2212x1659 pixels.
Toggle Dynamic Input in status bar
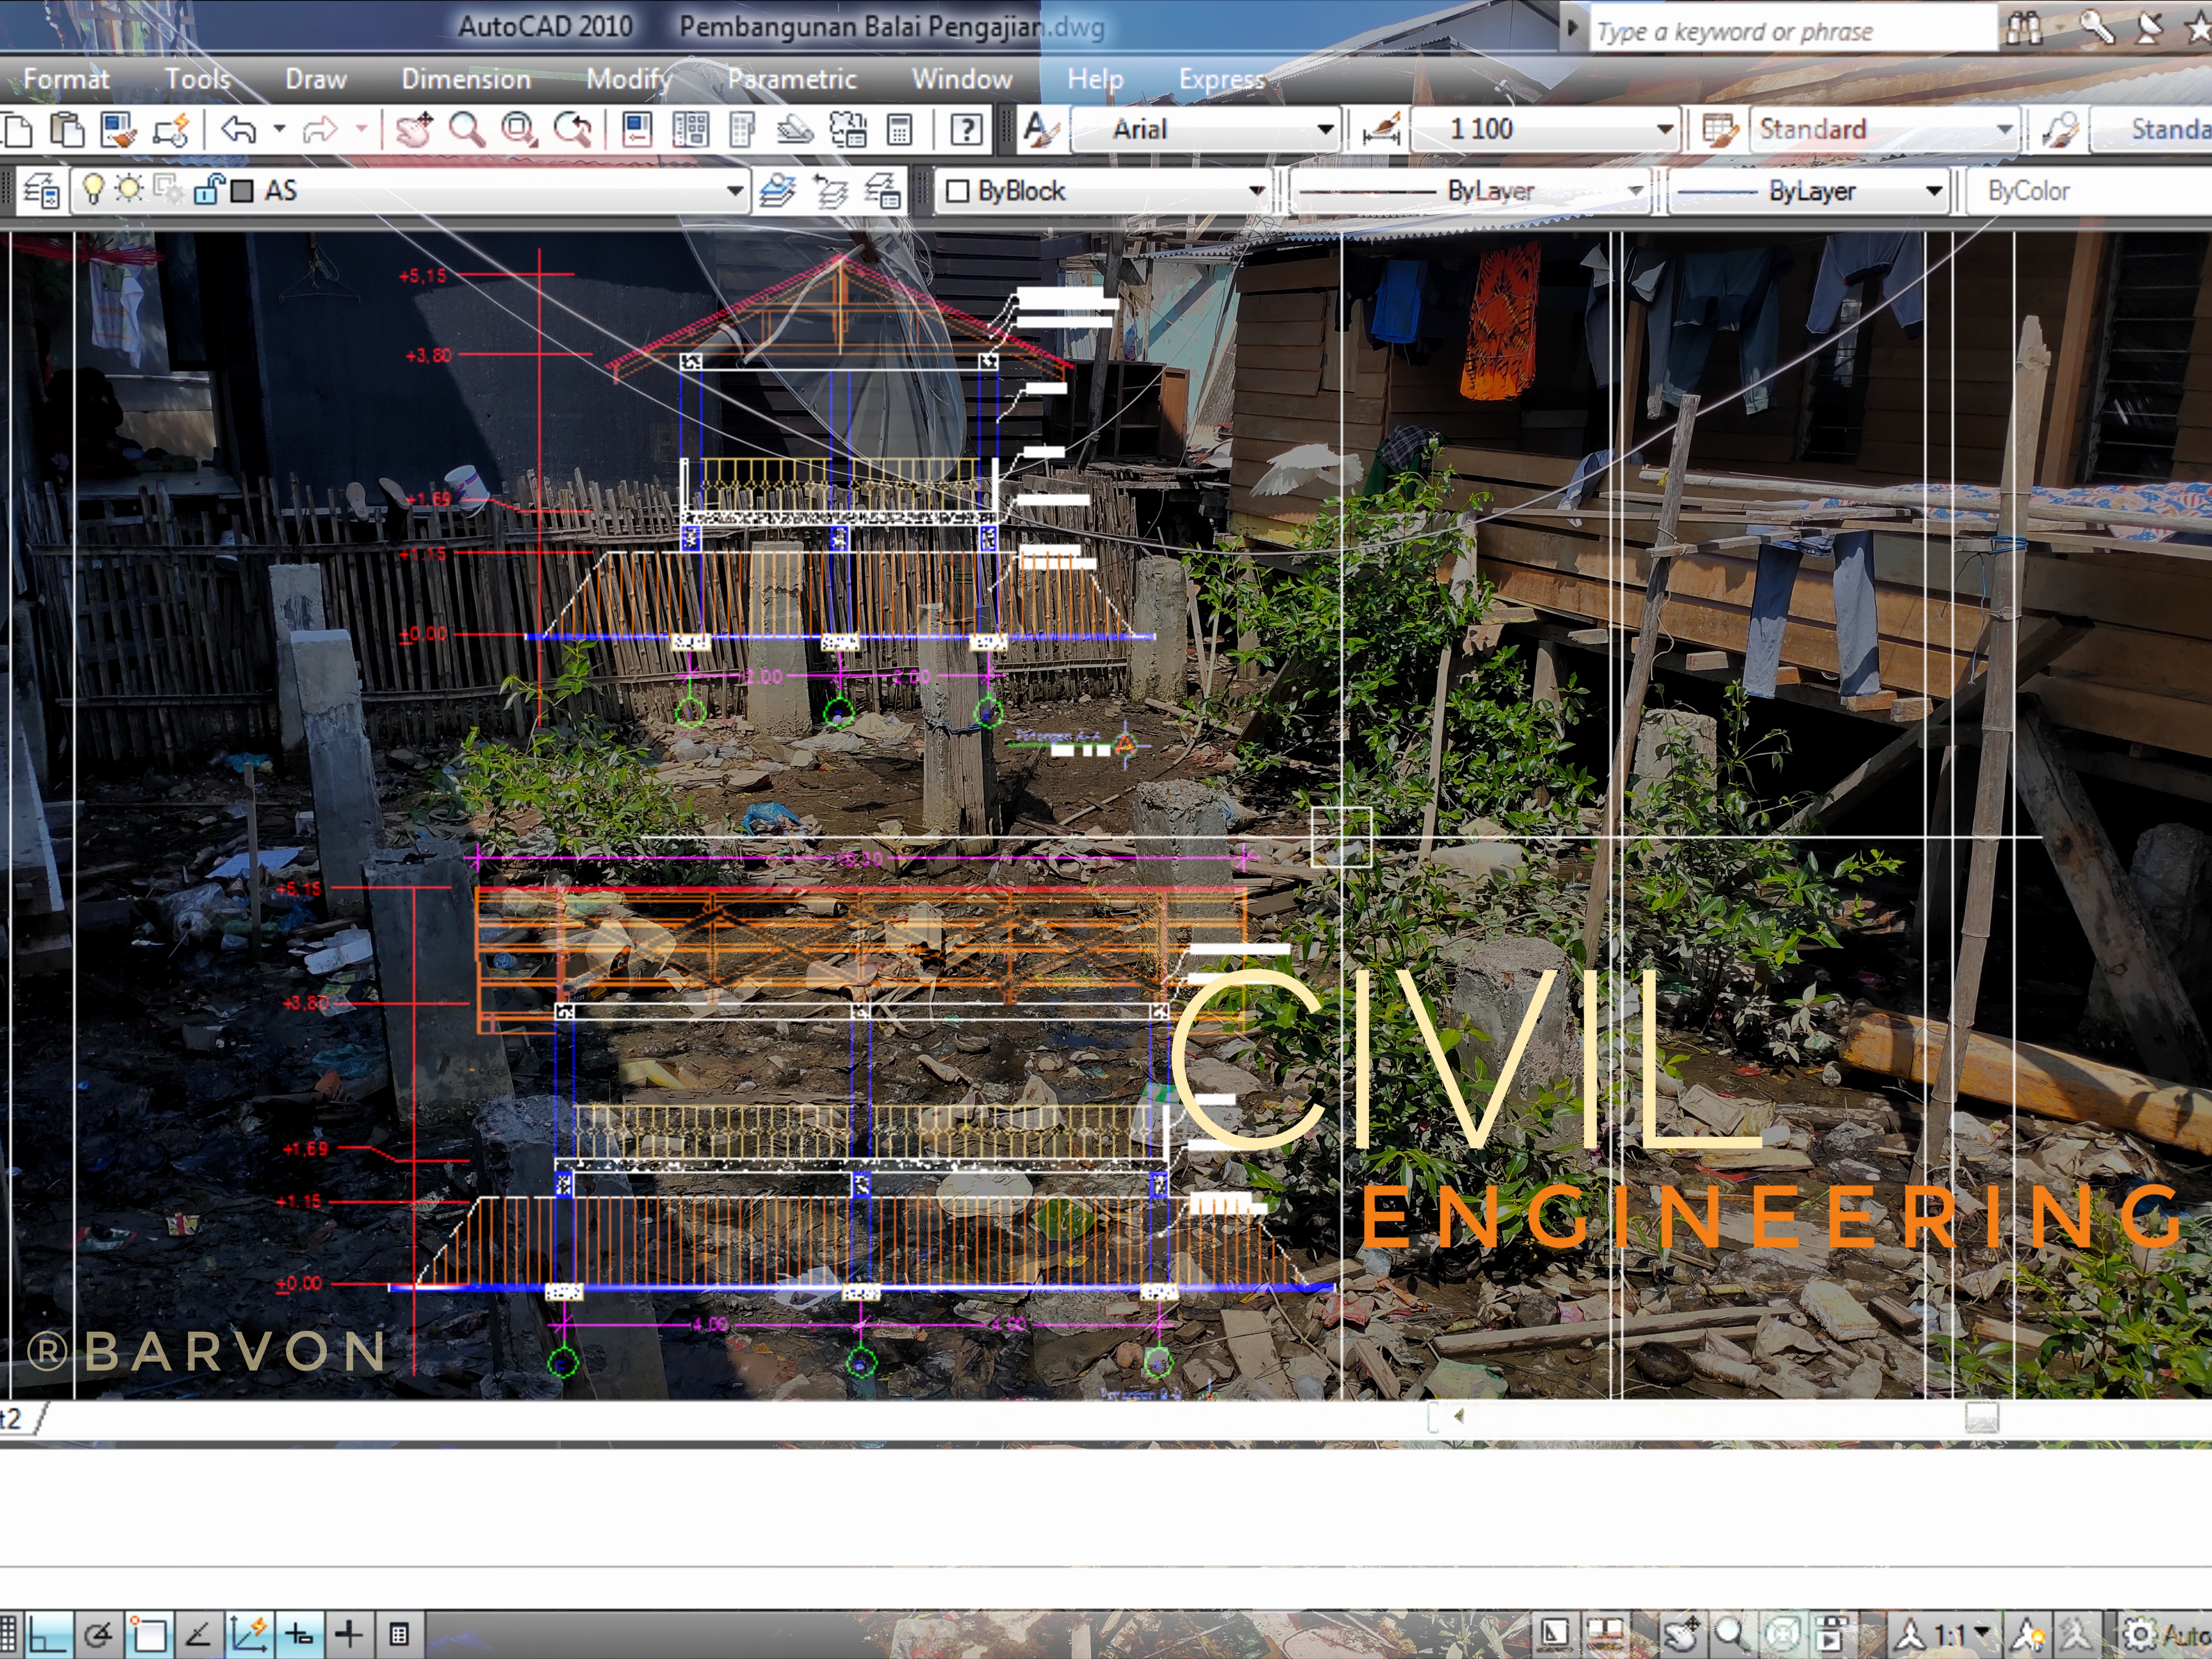299,1635
